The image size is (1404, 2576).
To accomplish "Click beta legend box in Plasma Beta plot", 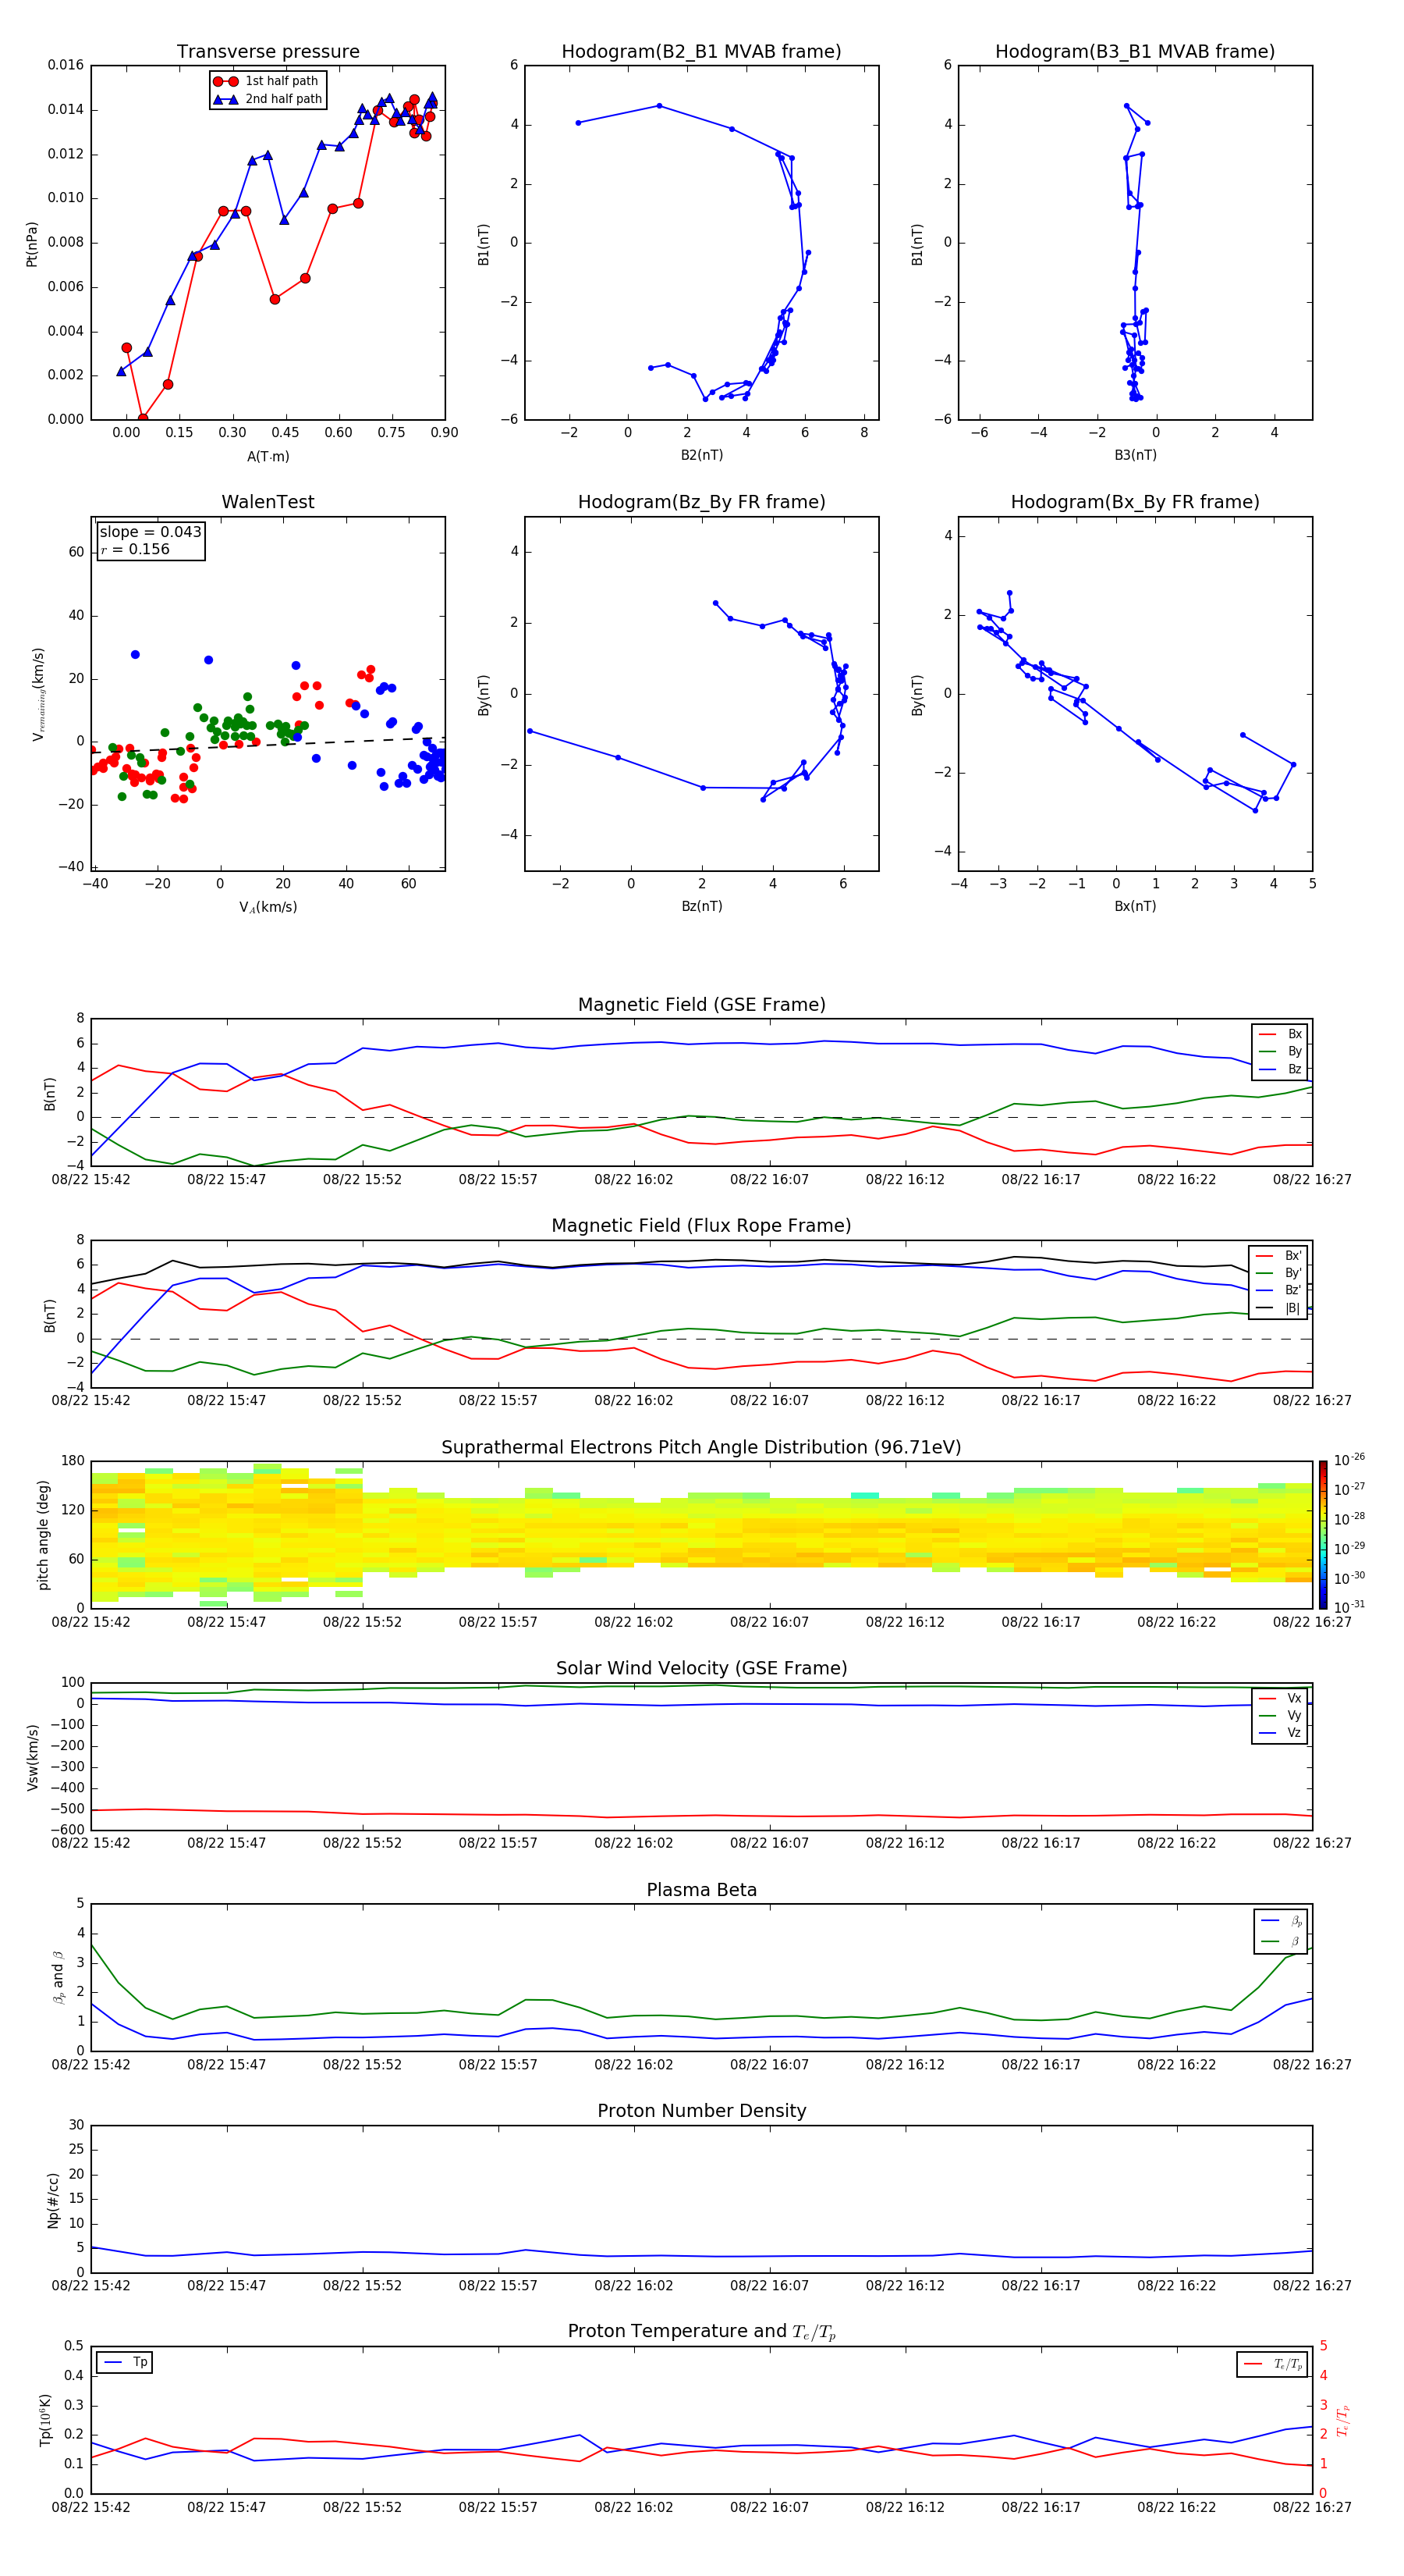I will (1280, 1931).
